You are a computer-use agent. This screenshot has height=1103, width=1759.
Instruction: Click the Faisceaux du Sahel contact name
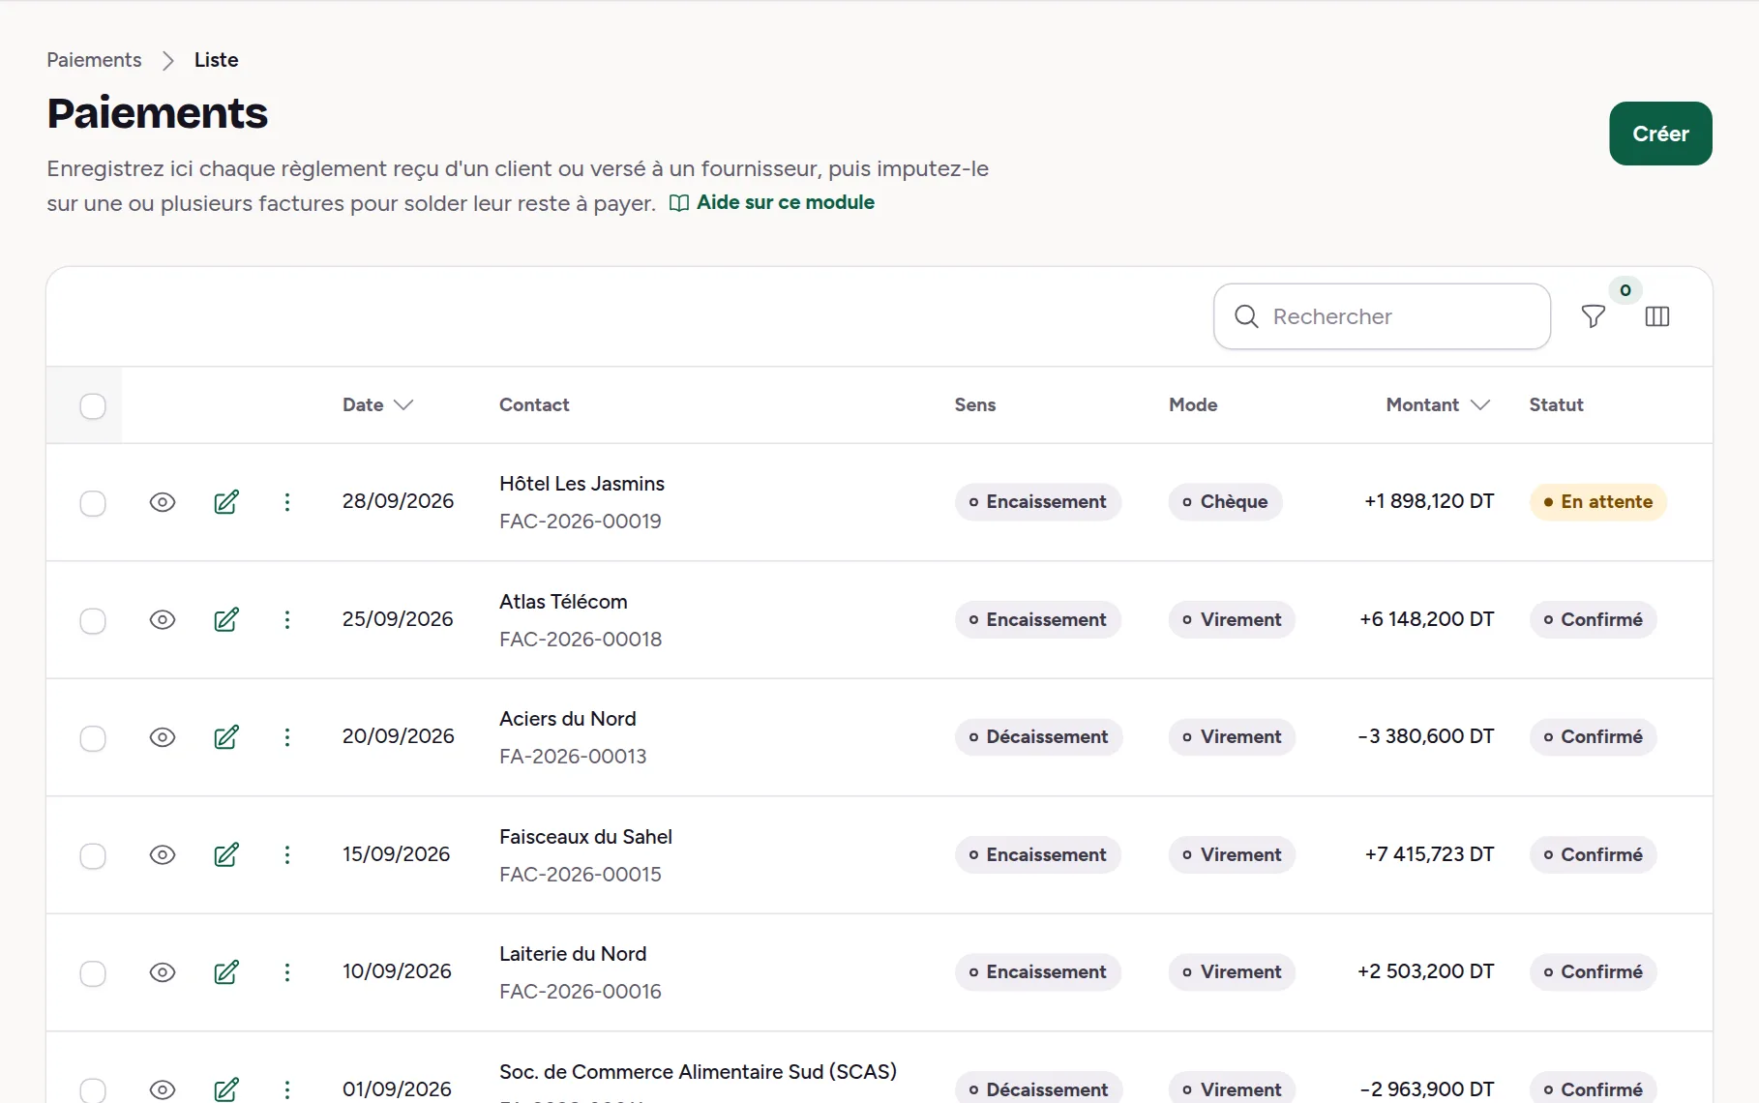(x=585, y=837)
